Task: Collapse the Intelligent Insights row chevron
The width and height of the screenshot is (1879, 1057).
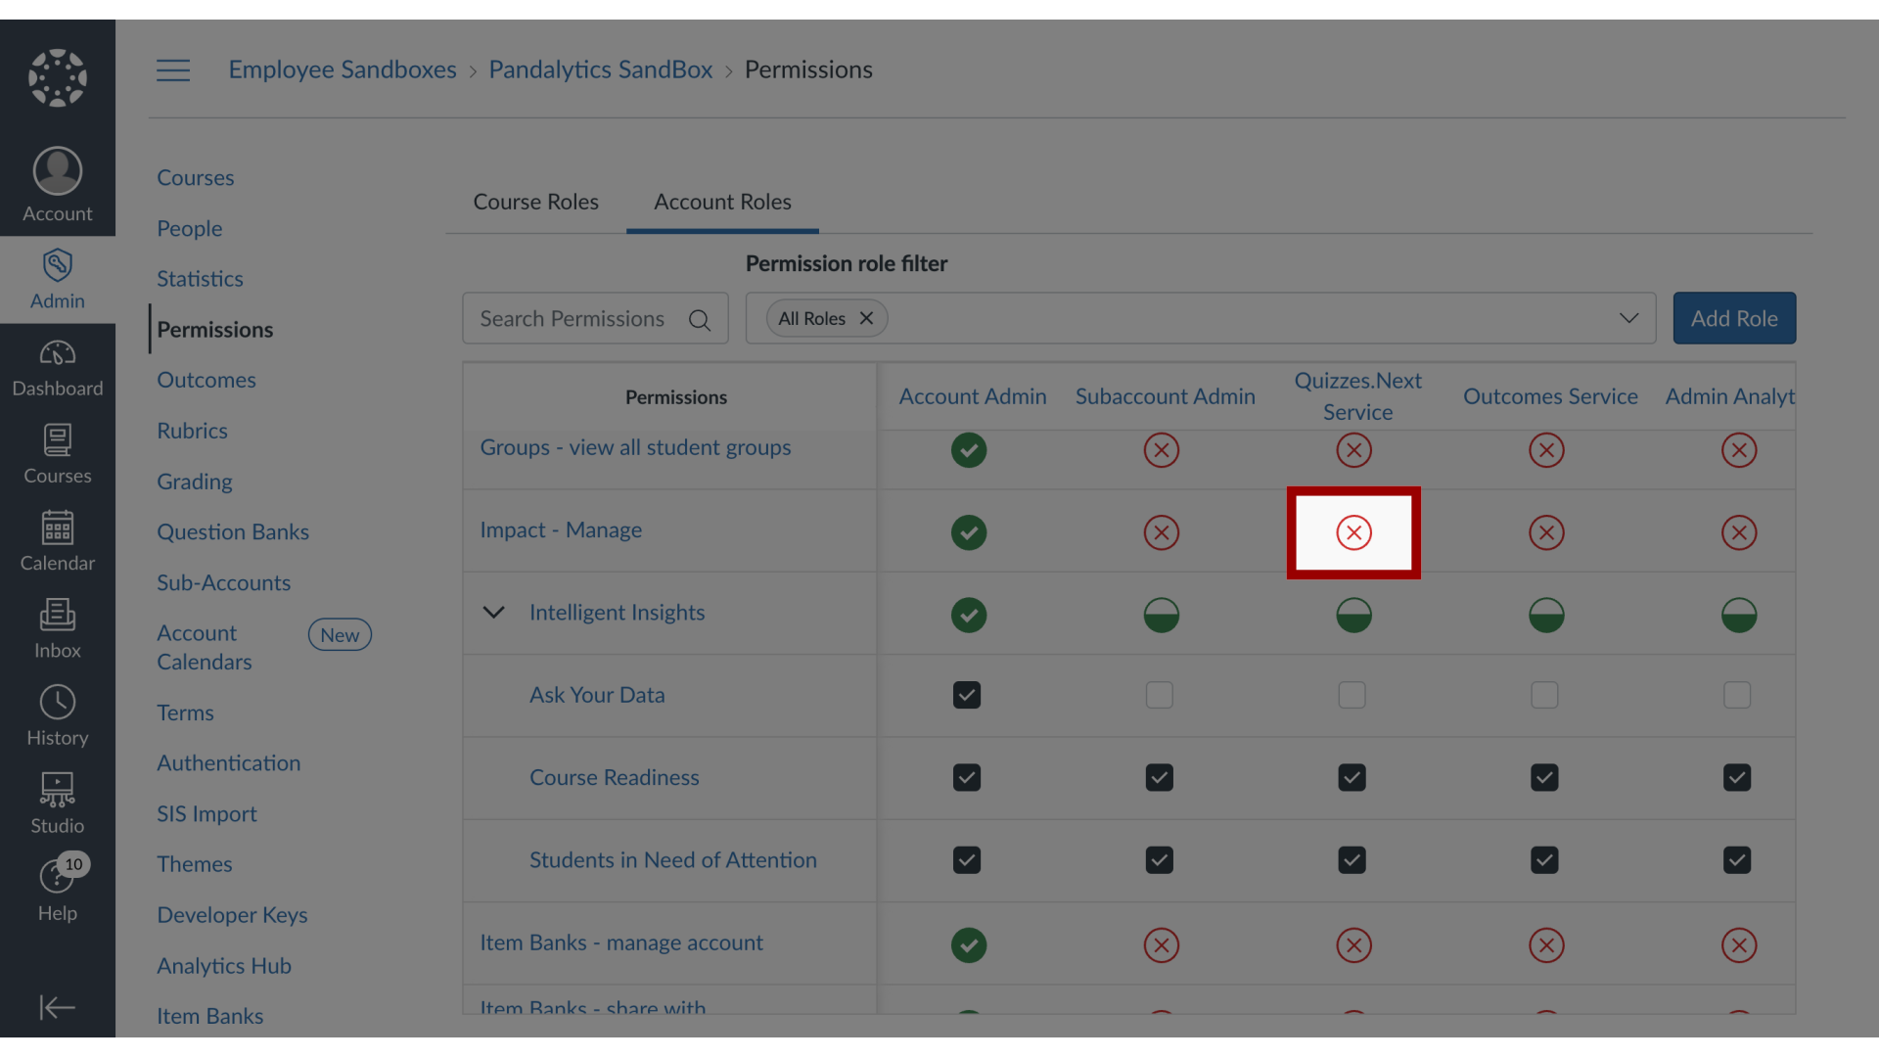Action: tap(494, 613)
